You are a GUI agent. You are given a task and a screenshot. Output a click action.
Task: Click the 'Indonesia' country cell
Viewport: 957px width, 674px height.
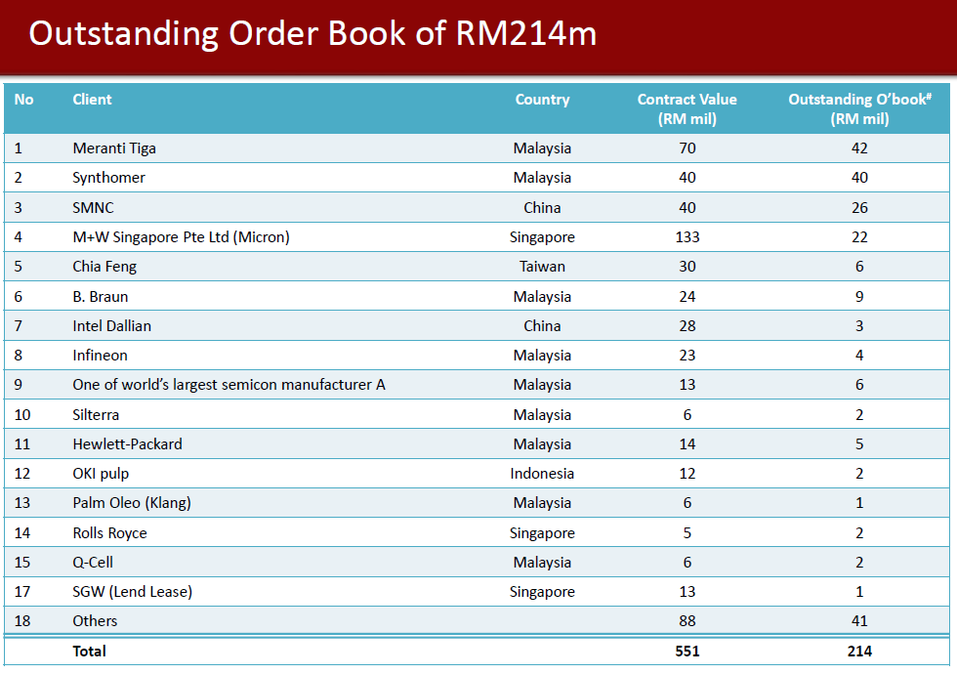[x=542, y=474]
